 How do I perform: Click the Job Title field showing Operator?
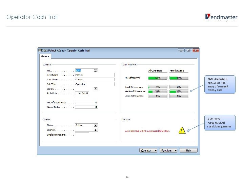[95, 84]
